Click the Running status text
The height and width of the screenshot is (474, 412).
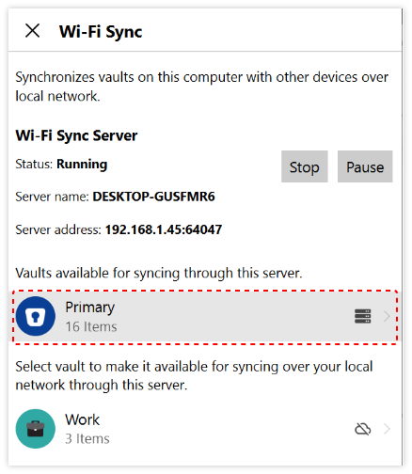click(x=82, y=164)
